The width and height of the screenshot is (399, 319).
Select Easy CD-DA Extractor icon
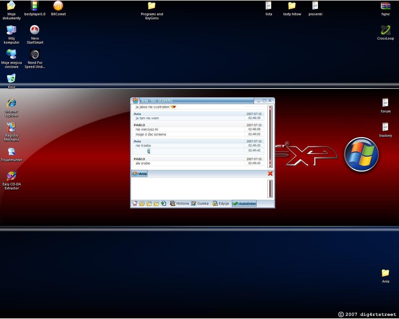(12, 180)
